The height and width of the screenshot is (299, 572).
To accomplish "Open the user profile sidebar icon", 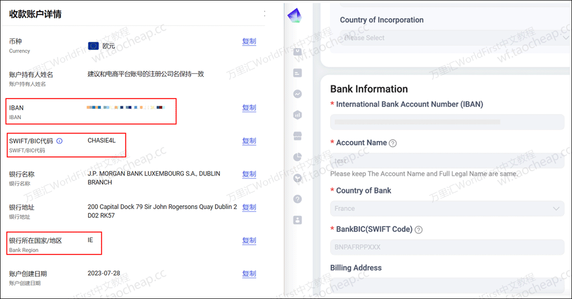I will 297,220.
